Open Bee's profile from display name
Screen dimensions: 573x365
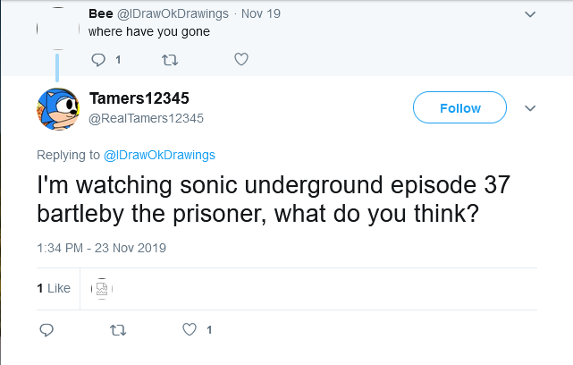click(100, 13)
